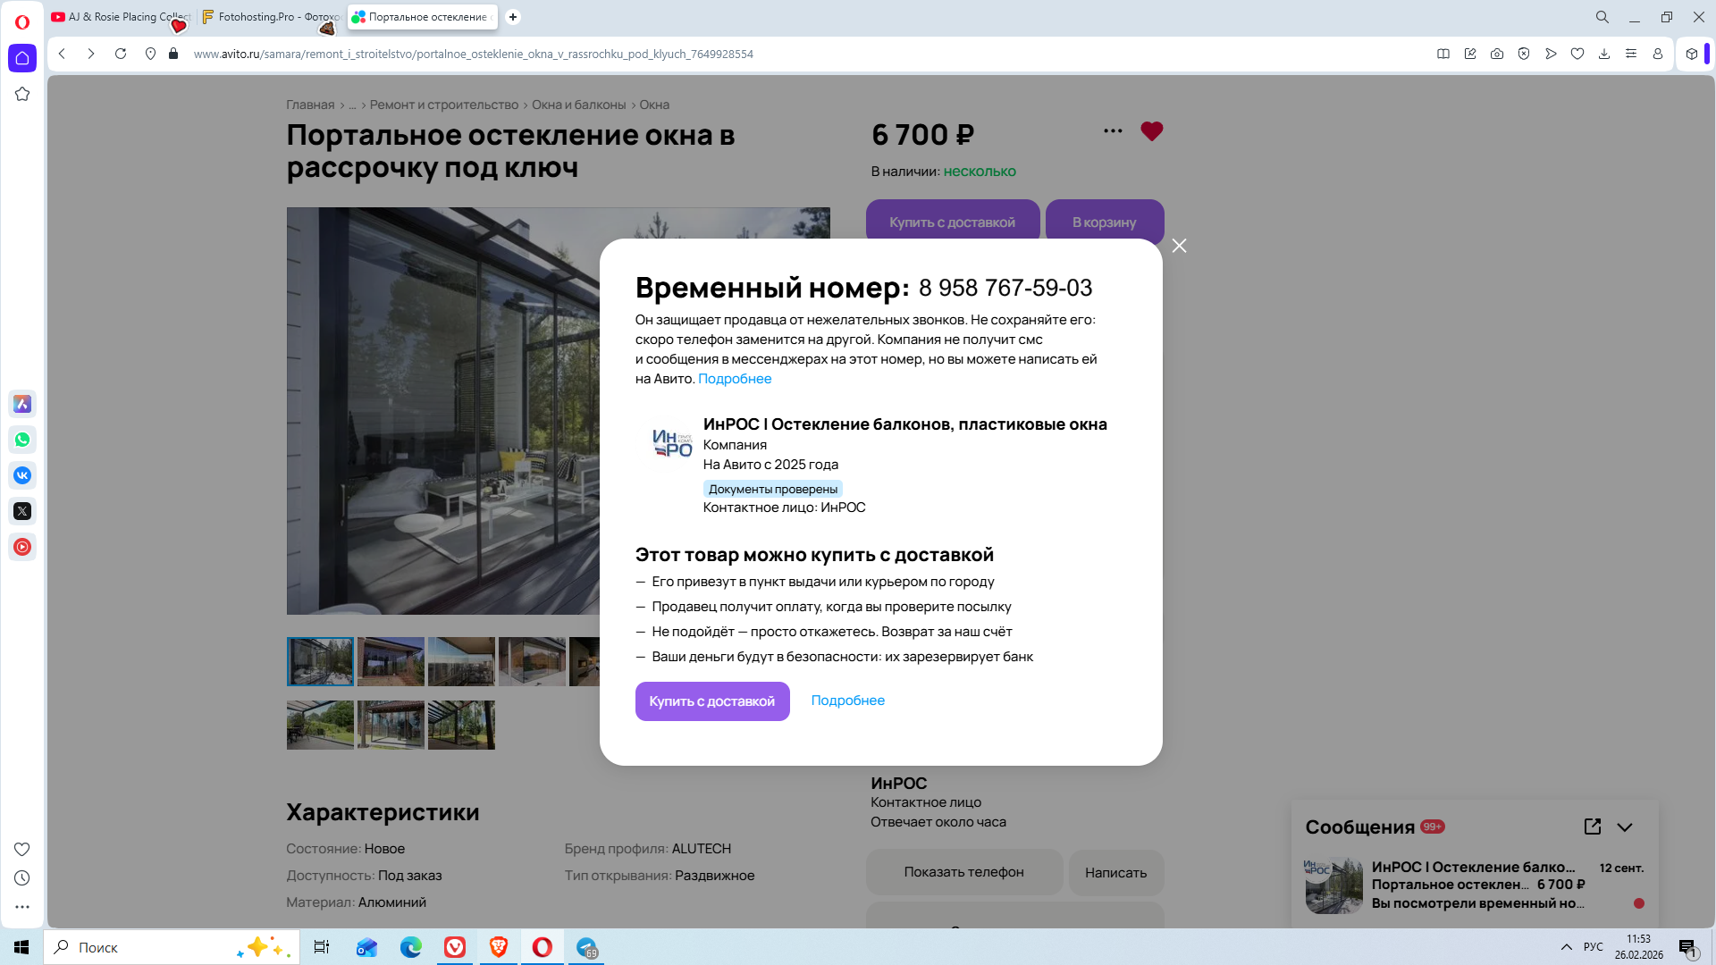Follow Подробнее link next to buy button
1716x965 pixels.
click(847, 701)
